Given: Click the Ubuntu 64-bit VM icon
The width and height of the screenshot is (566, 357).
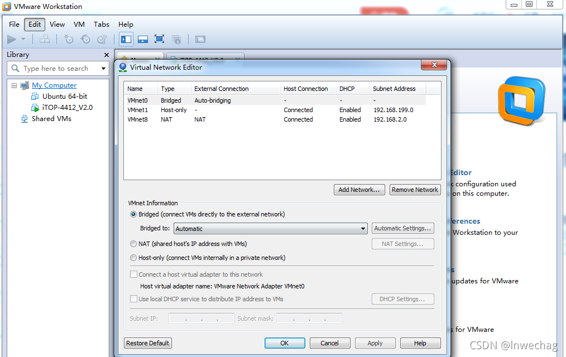Looking at the screenshot, I should [x=35, y=97].
